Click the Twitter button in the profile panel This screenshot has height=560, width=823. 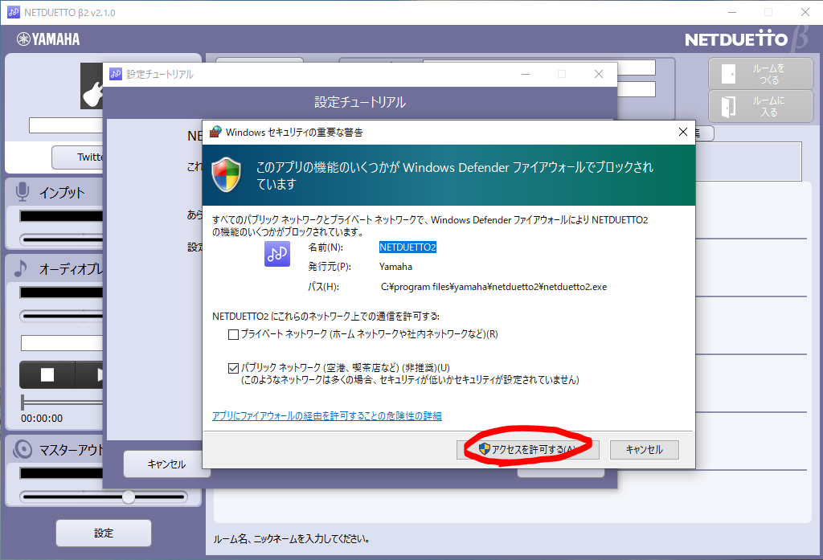79,157
